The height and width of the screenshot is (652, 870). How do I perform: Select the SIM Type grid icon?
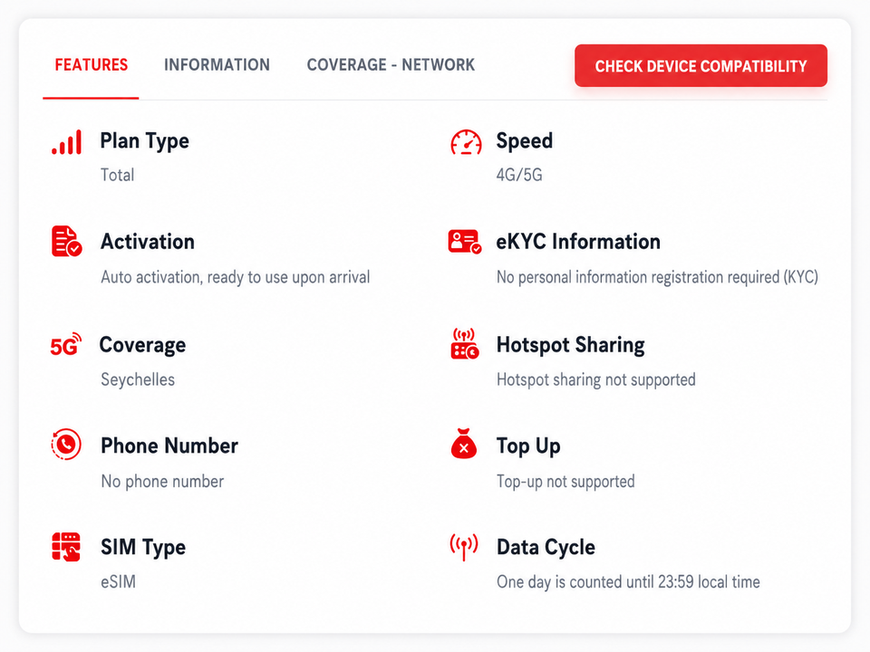pos(66,547)
